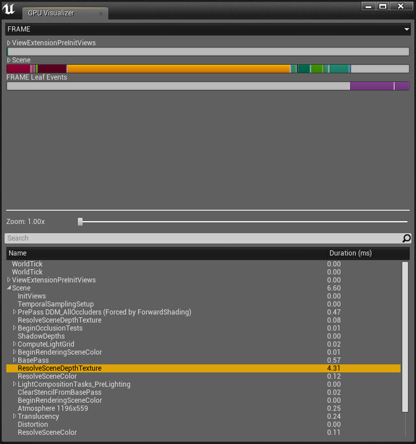Click the event list vertical scrollbar
This screenshot has height=444, width=416.
tap(405, 336)
